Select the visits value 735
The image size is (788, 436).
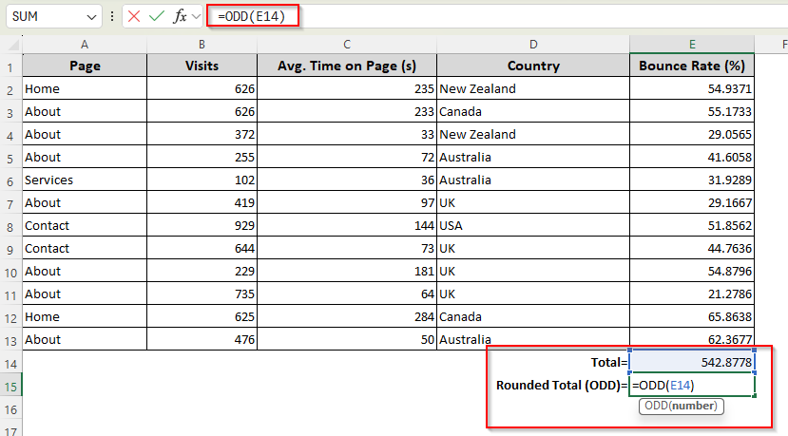pos(202,294)
